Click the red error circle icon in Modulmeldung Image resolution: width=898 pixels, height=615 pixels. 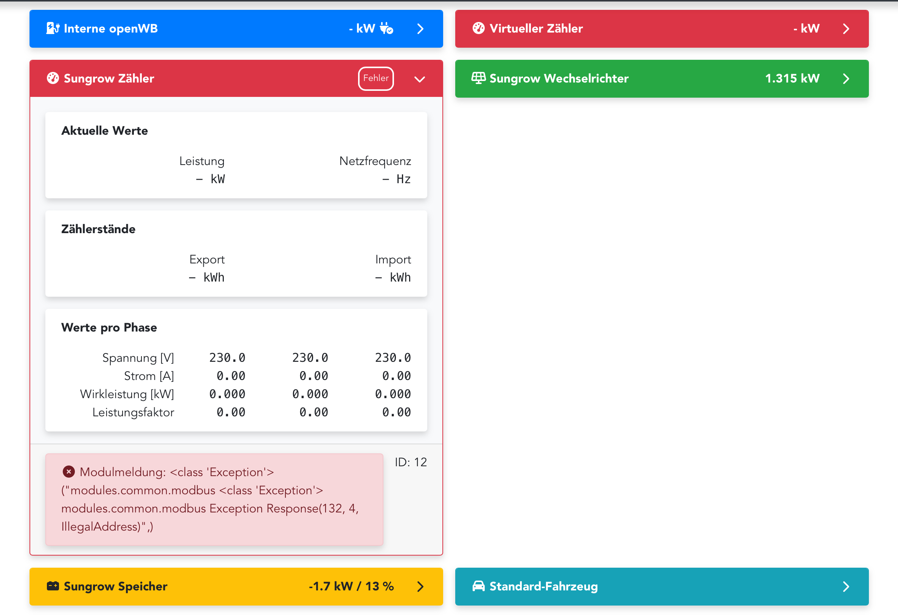pos(69,472)
